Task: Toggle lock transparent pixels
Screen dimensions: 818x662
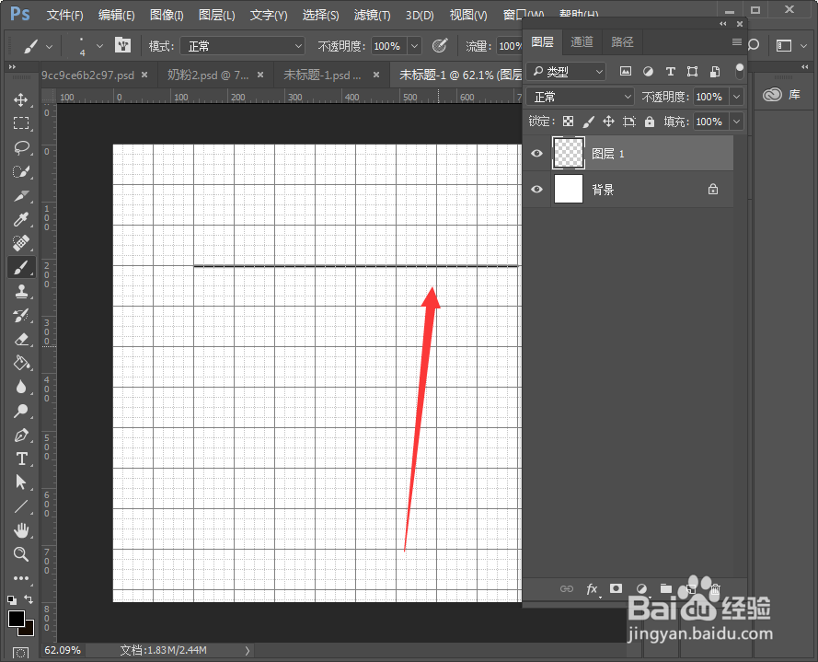Action: pos(568,122)
